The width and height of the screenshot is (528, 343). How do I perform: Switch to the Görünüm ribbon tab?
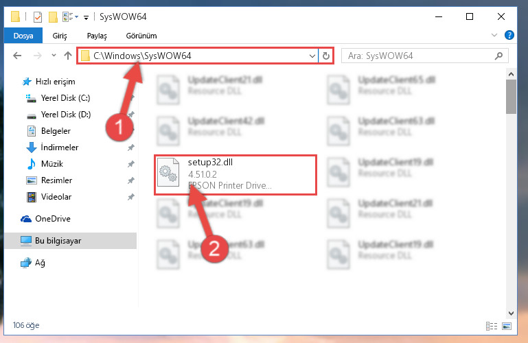click(141, 36)
